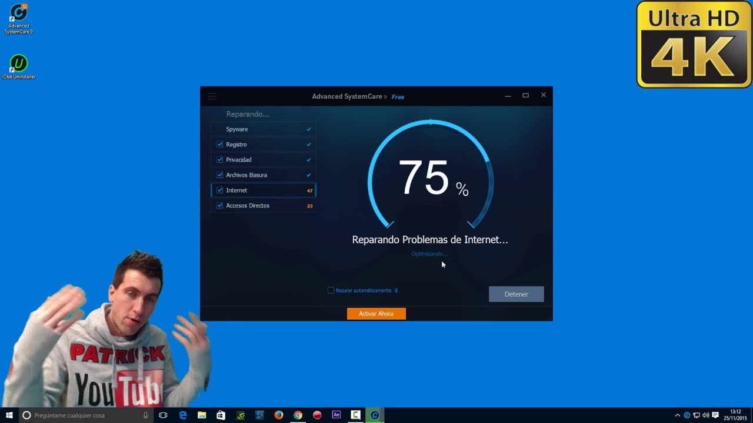
Task: Open the Windows Start menu
Action: (x=9, y=415)
